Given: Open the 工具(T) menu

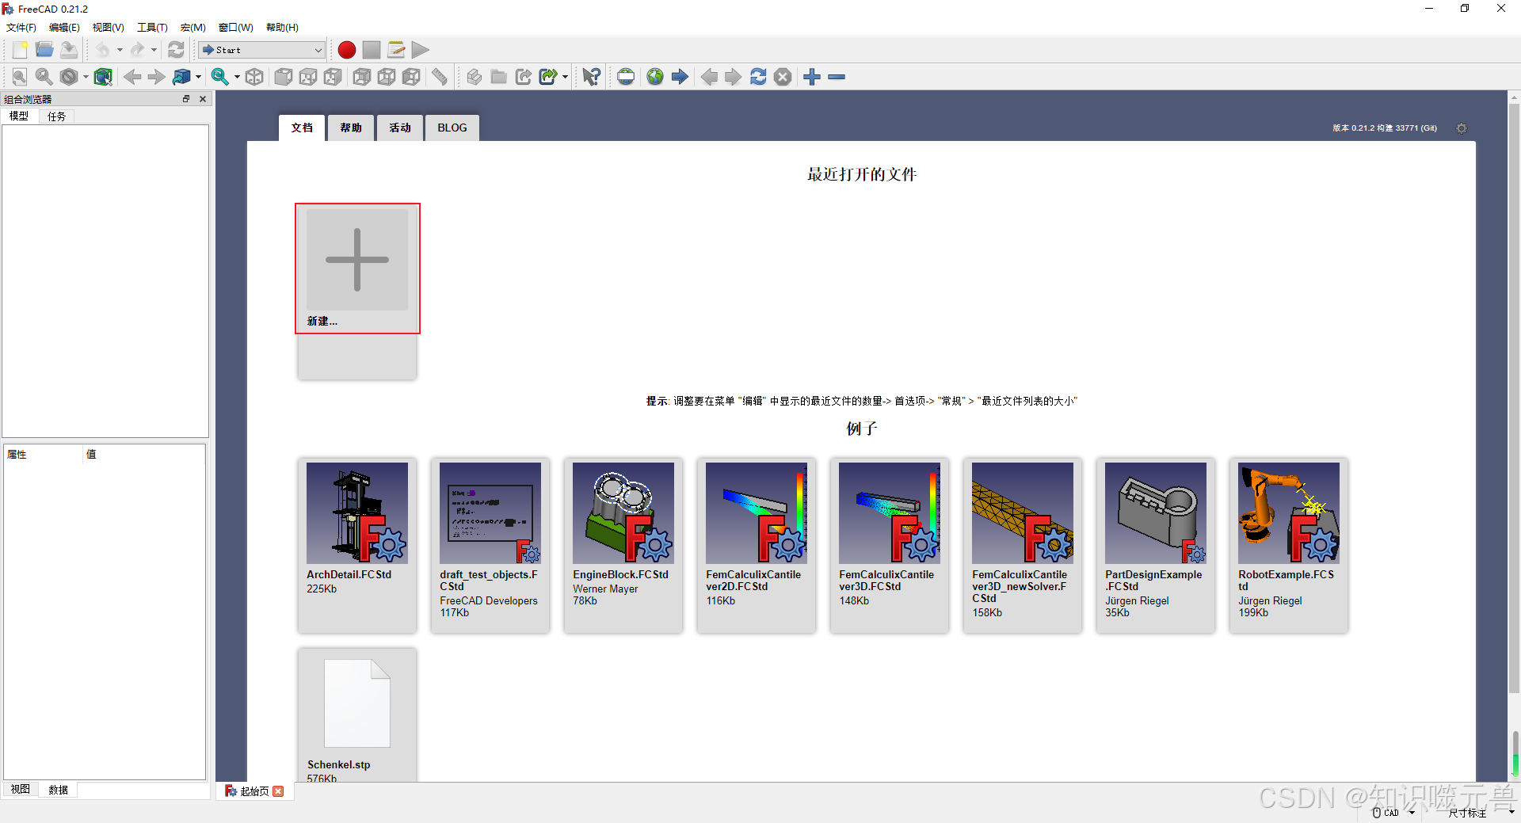Looking at the screenshot, I should [x=152, y=28].
